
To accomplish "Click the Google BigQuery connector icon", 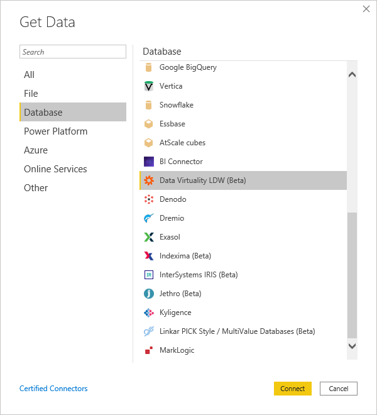I will tap(149, 67).
